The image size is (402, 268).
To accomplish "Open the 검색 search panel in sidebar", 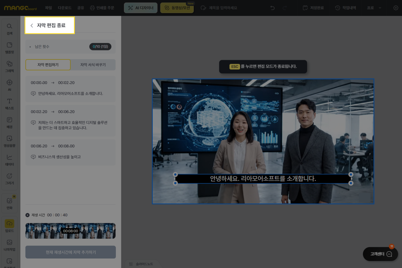I will click(9, 29).
